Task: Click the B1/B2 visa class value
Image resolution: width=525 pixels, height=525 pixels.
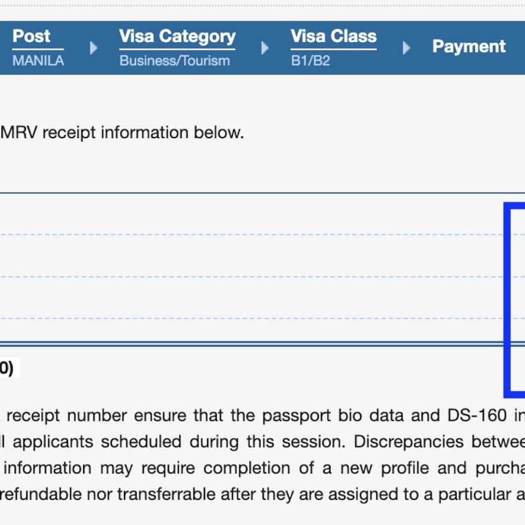Action: click(310, 61)
